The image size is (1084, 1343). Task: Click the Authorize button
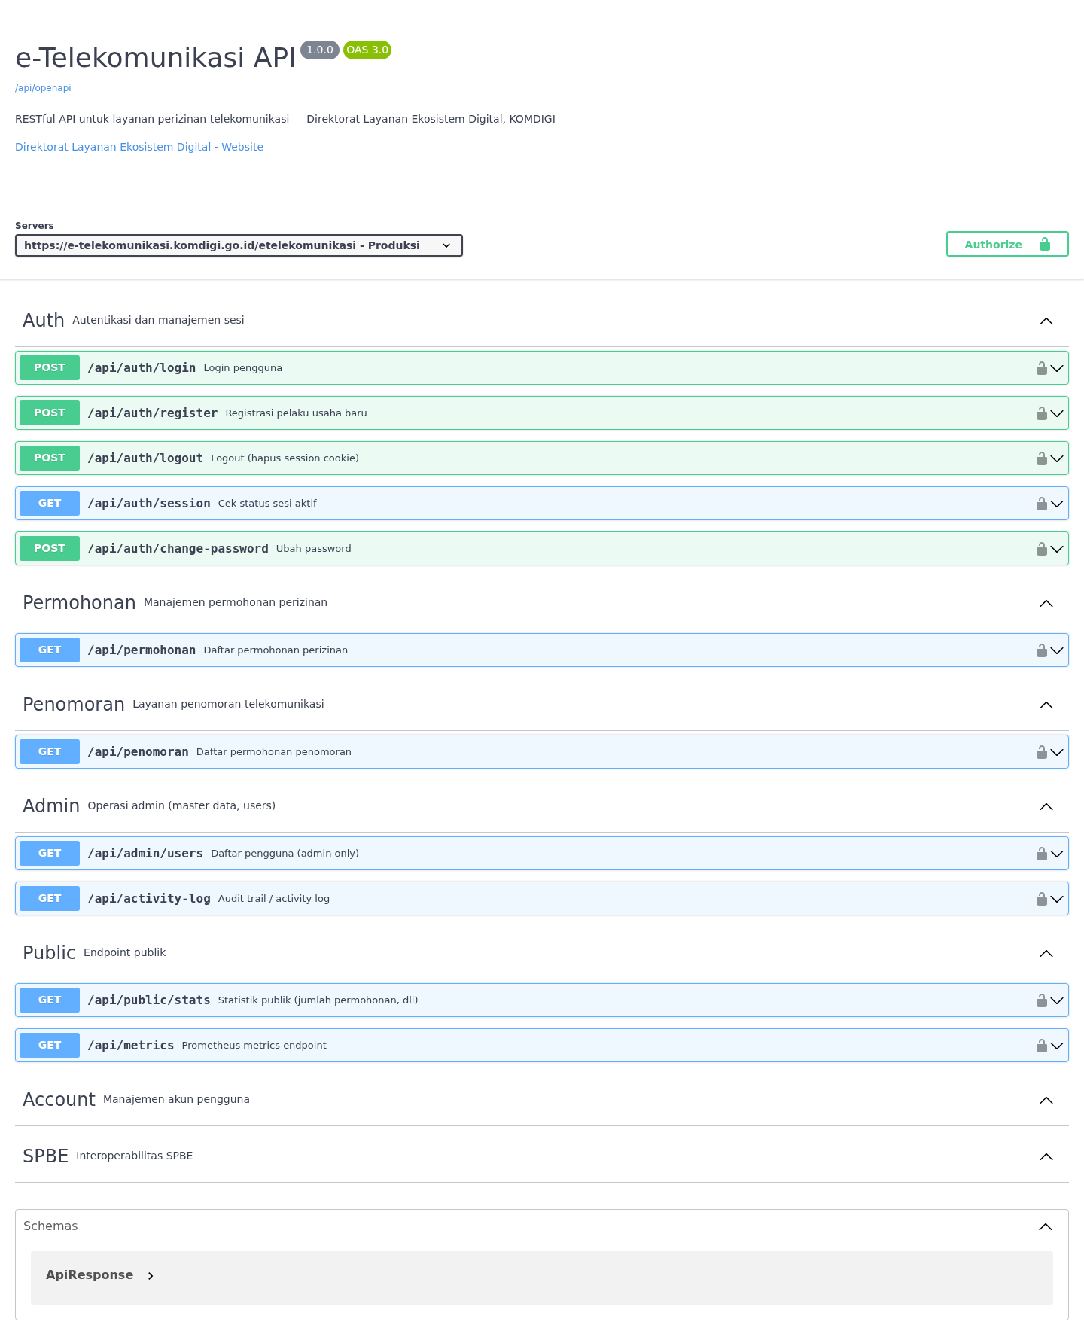pyautogui.click(x=1007, y=244)
